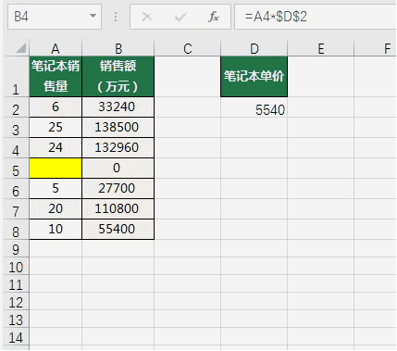Viewport: 397px width, 351px height.
Task: Click the Enter checkmark formula icon
Action: 180,17
